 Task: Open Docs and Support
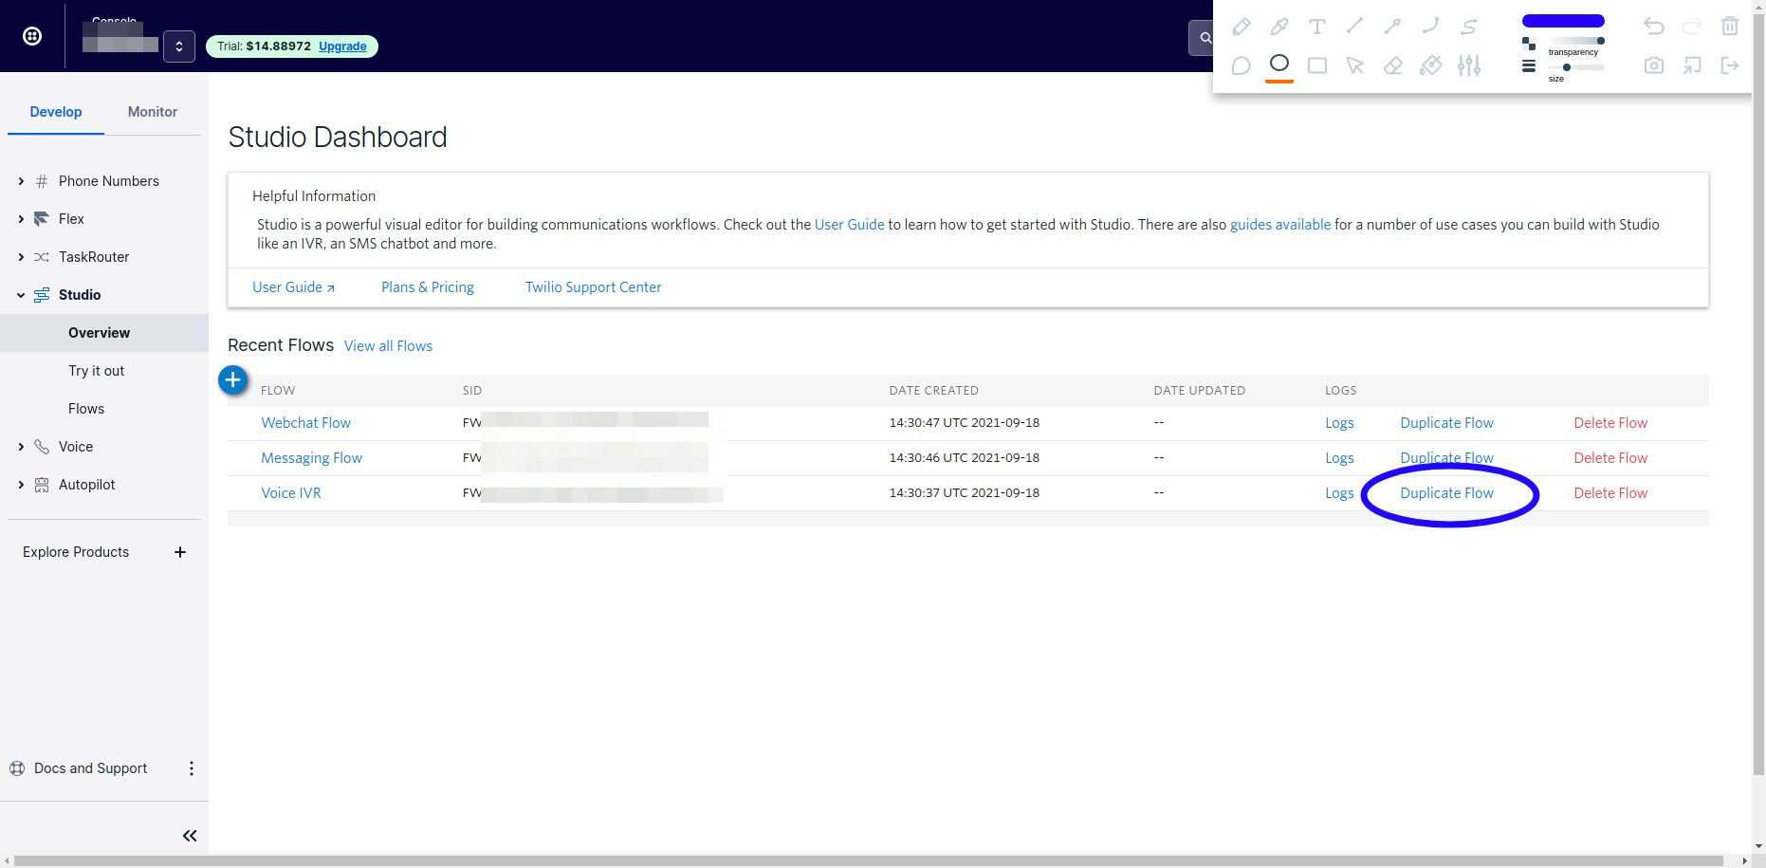tap(90, 768)
